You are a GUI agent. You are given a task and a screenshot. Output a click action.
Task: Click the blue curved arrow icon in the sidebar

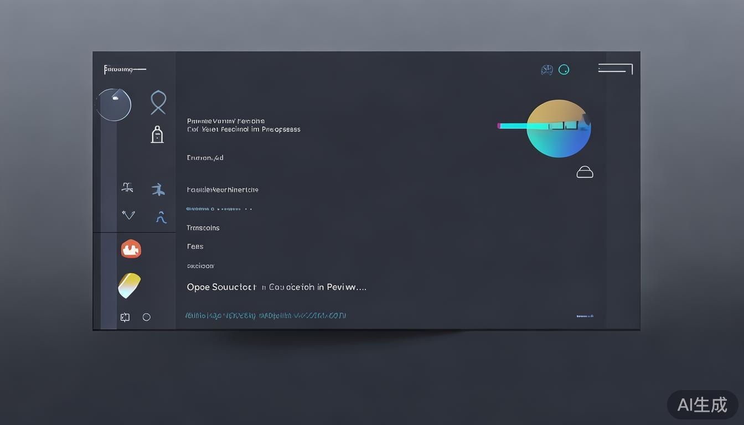coord(161,217)
